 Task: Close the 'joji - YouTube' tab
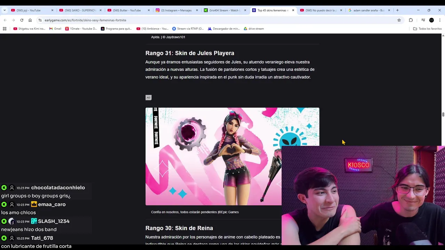[52, 10]
